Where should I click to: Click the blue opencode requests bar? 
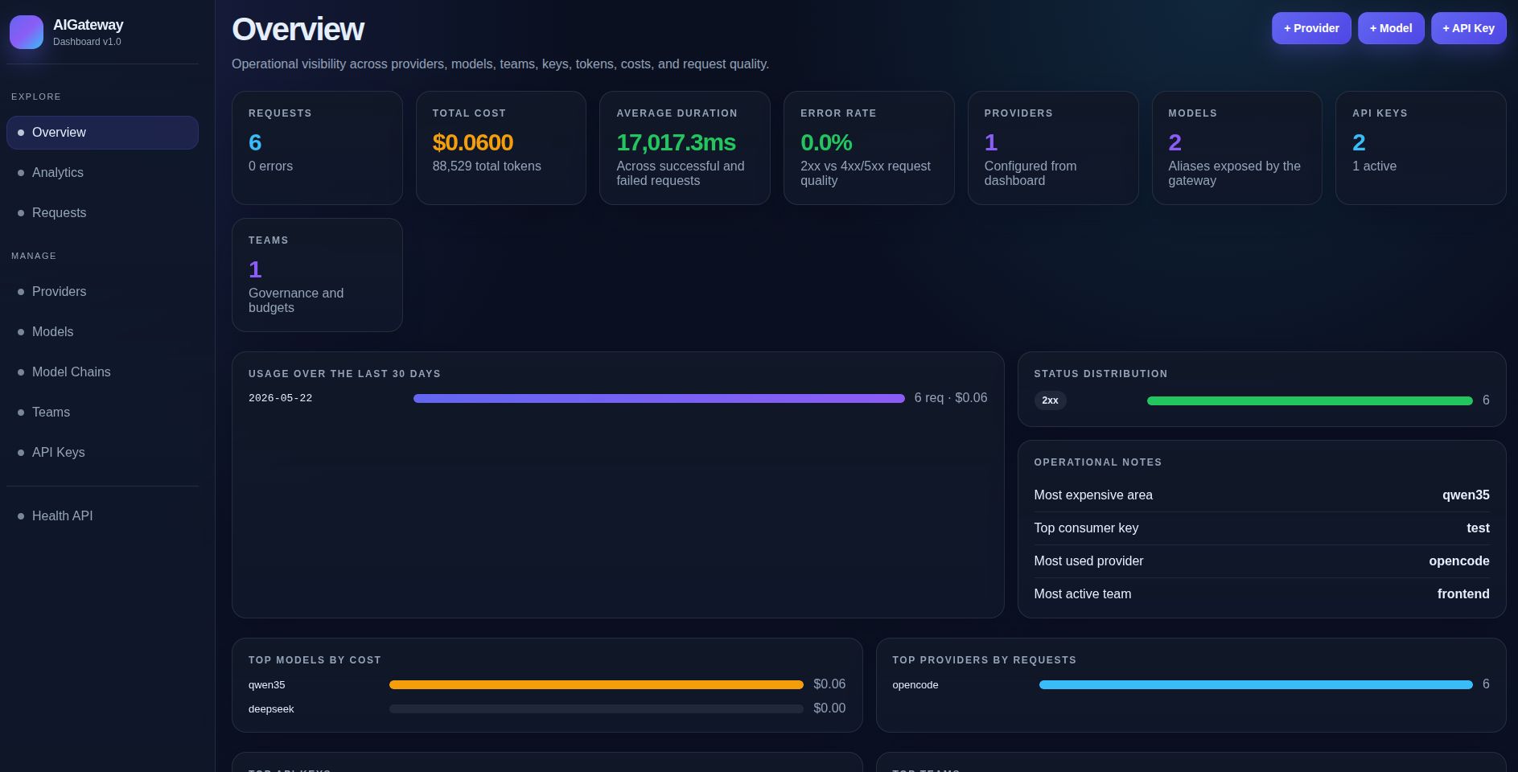(x=1256, y=685)
